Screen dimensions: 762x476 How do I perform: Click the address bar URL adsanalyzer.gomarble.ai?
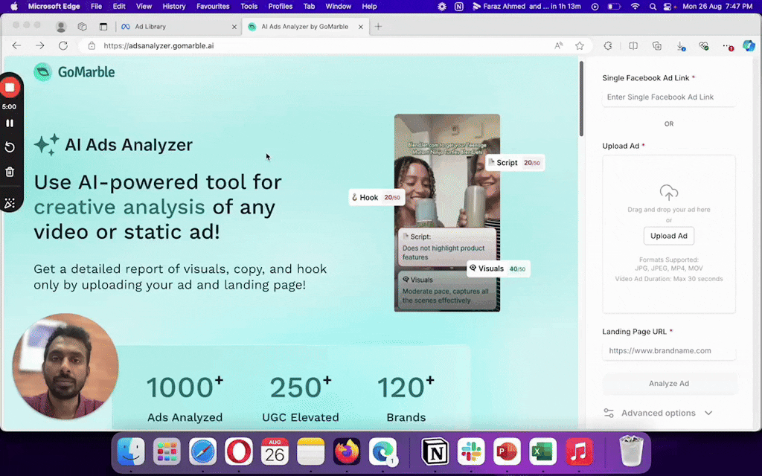159,45
